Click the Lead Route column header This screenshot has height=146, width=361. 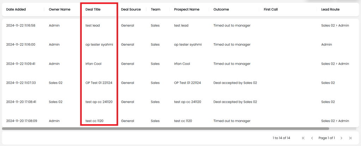point(330,9)
